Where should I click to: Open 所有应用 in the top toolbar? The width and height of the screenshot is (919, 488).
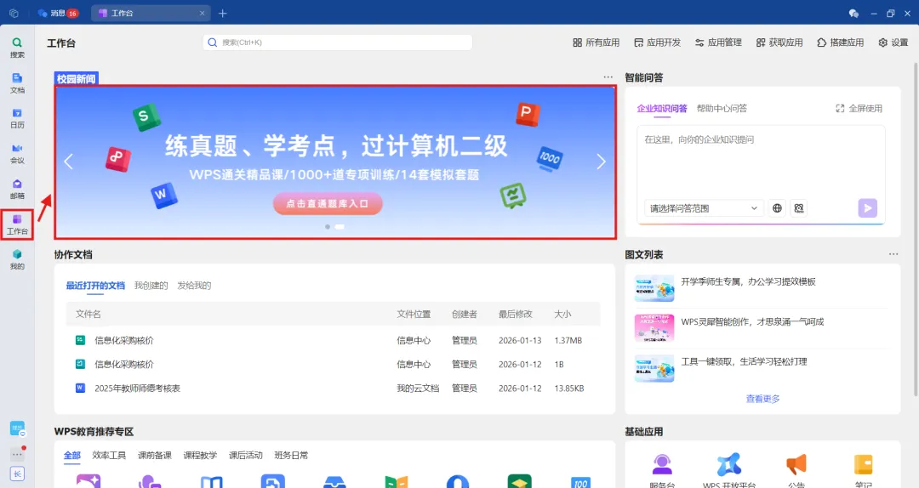596,43
